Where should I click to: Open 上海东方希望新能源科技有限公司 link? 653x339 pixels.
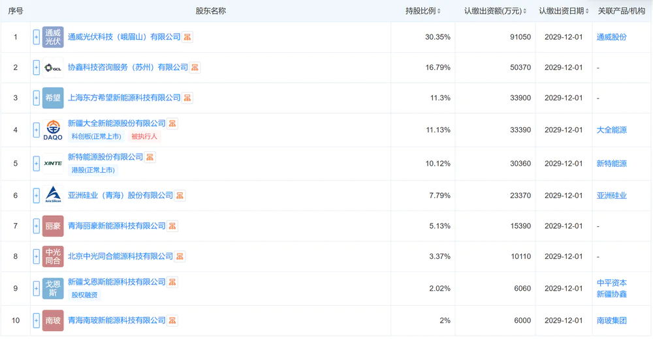click(124, 98)
